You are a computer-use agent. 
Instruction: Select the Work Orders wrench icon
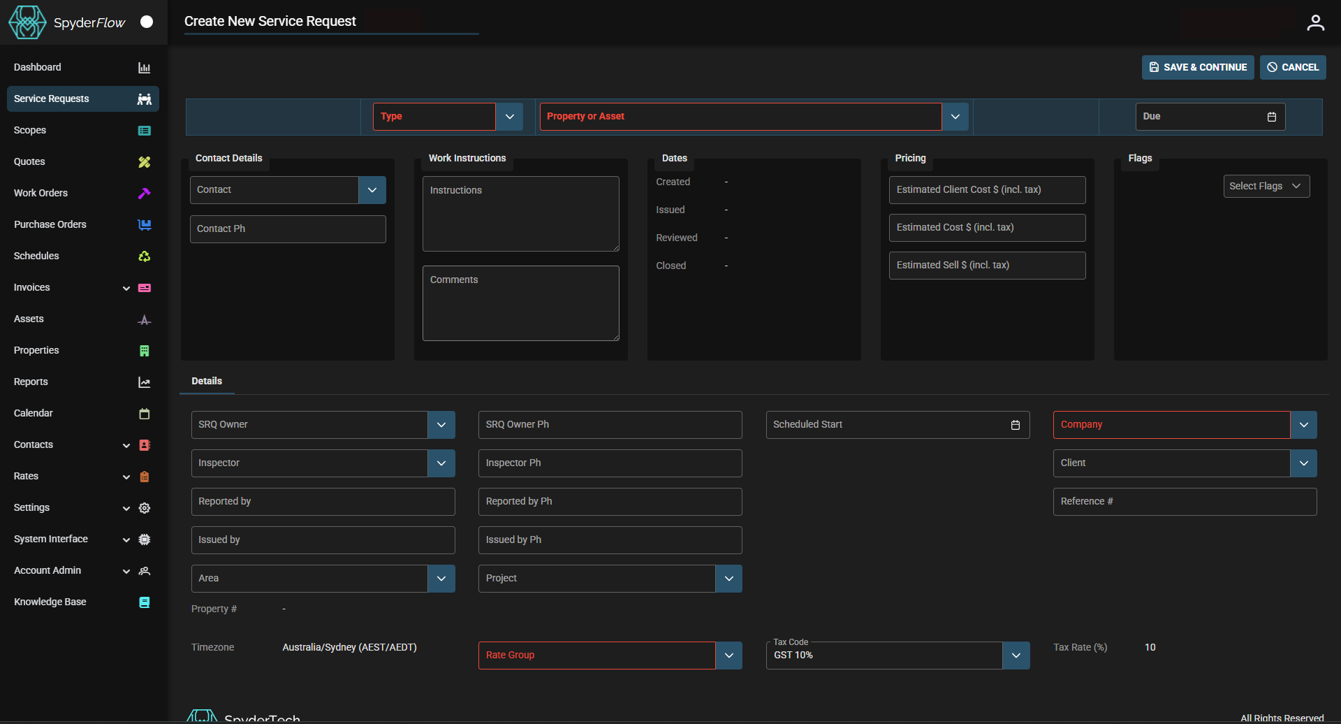pyautogui.click(x=144, y=193)
